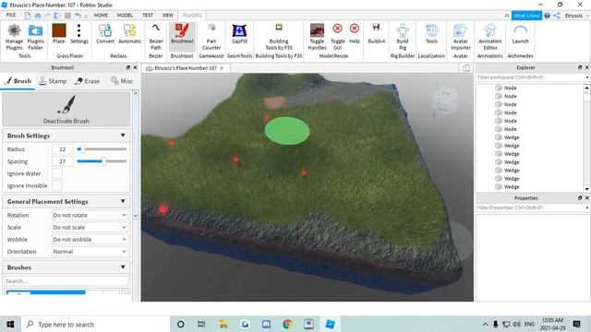Screen dimensions: 591x332
Task: Open Grass Placer Settings
Action: pyautogui.click(x=78, y=34)
